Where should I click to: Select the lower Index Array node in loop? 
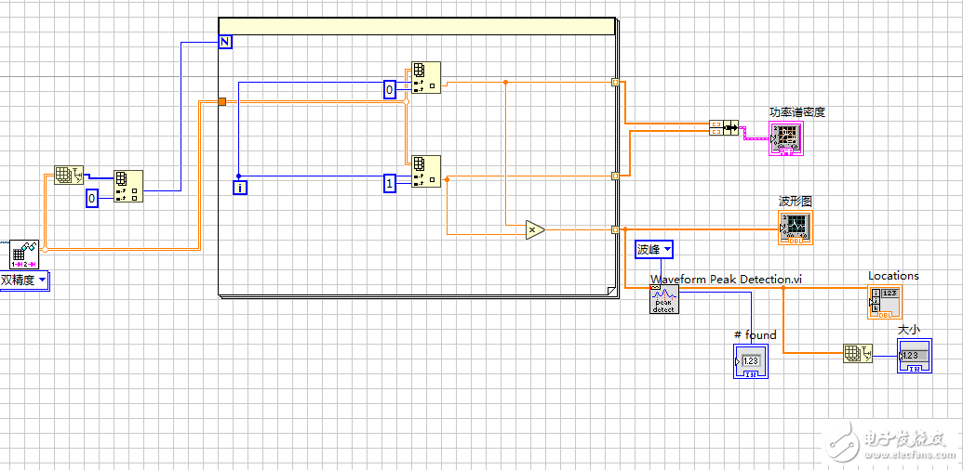[426, 171]
